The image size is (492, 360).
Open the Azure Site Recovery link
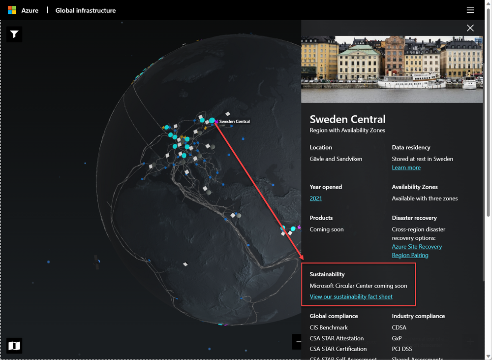click(x=417, y=246)
